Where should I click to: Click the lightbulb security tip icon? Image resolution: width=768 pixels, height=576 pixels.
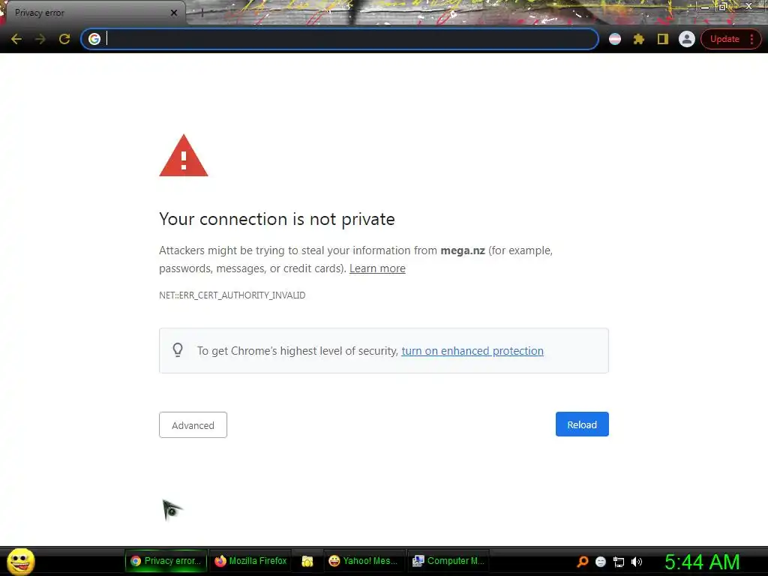point(178,349)
